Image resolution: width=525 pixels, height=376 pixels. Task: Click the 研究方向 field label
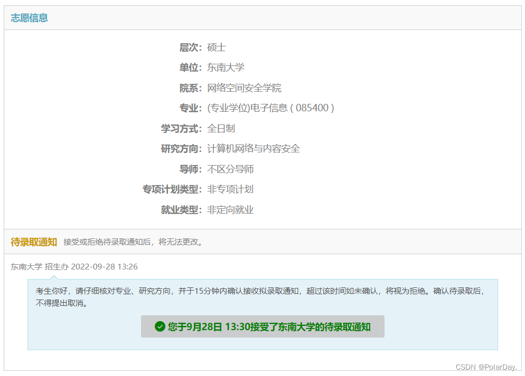(182, 149)
